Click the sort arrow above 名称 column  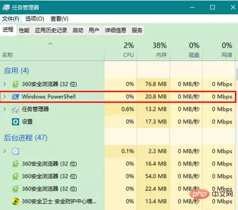tap(51, 44)
